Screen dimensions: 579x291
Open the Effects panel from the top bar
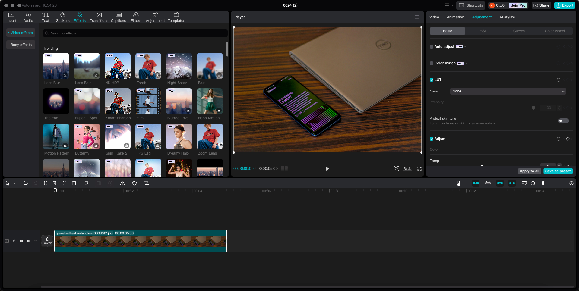[x=80, y=17]
